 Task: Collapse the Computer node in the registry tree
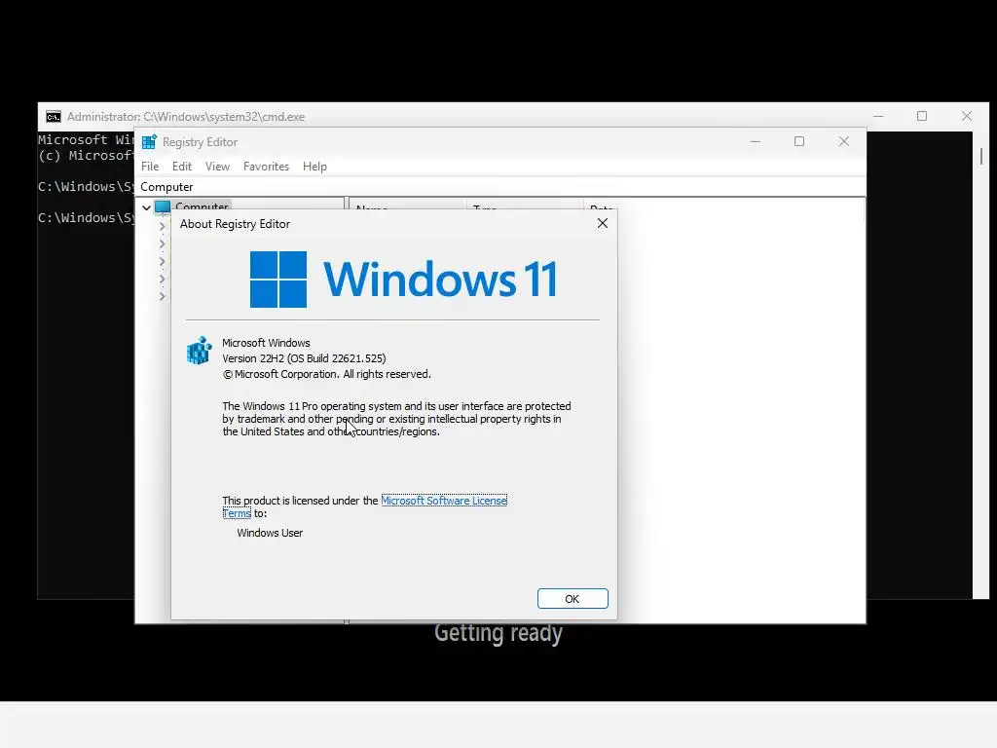click(x=146, y=207)
